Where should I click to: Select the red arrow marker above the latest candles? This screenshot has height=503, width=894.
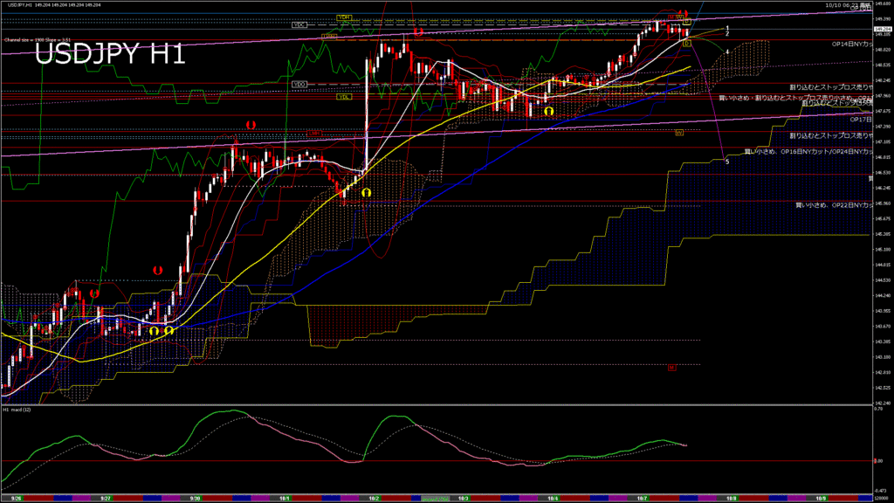(x=683, y=13)
